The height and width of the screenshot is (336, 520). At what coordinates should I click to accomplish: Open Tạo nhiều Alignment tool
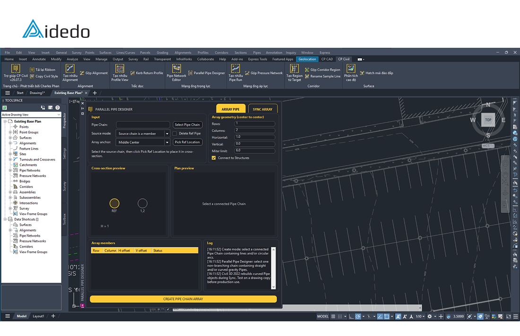70,73
